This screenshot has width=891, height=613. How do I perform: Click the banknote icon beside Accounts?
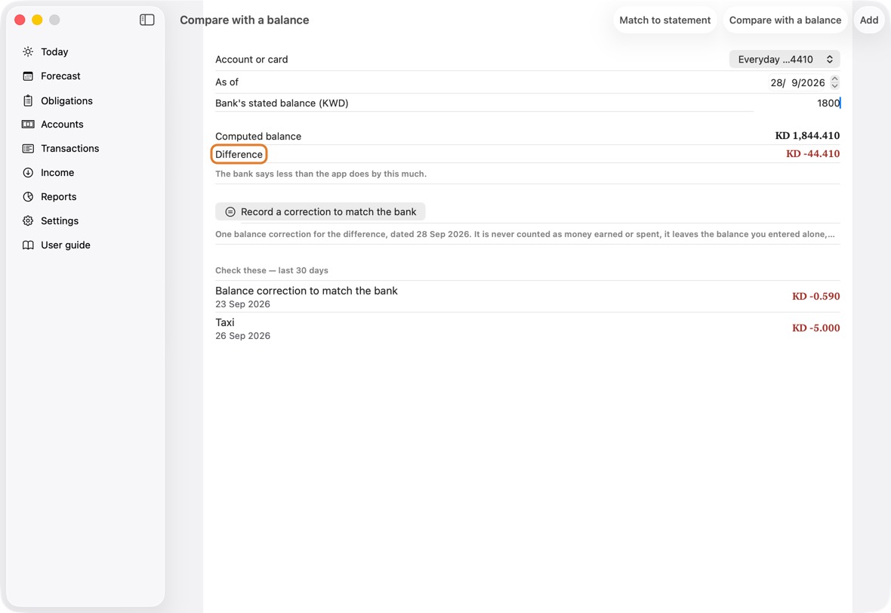click(28, 125)
